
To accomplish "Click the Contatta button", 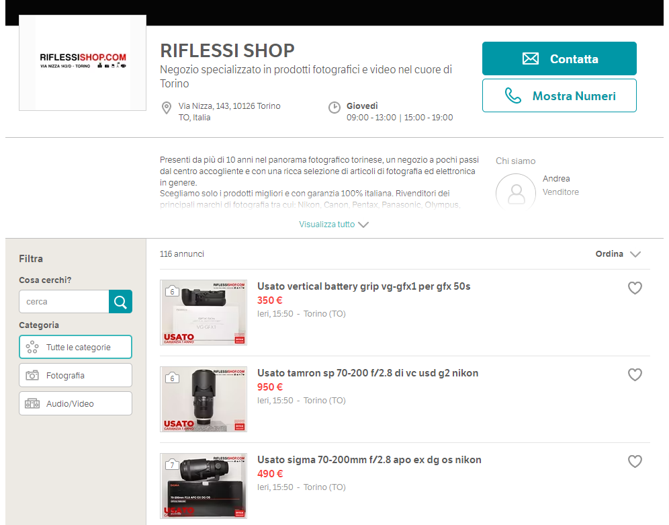I will coord(560,58).
